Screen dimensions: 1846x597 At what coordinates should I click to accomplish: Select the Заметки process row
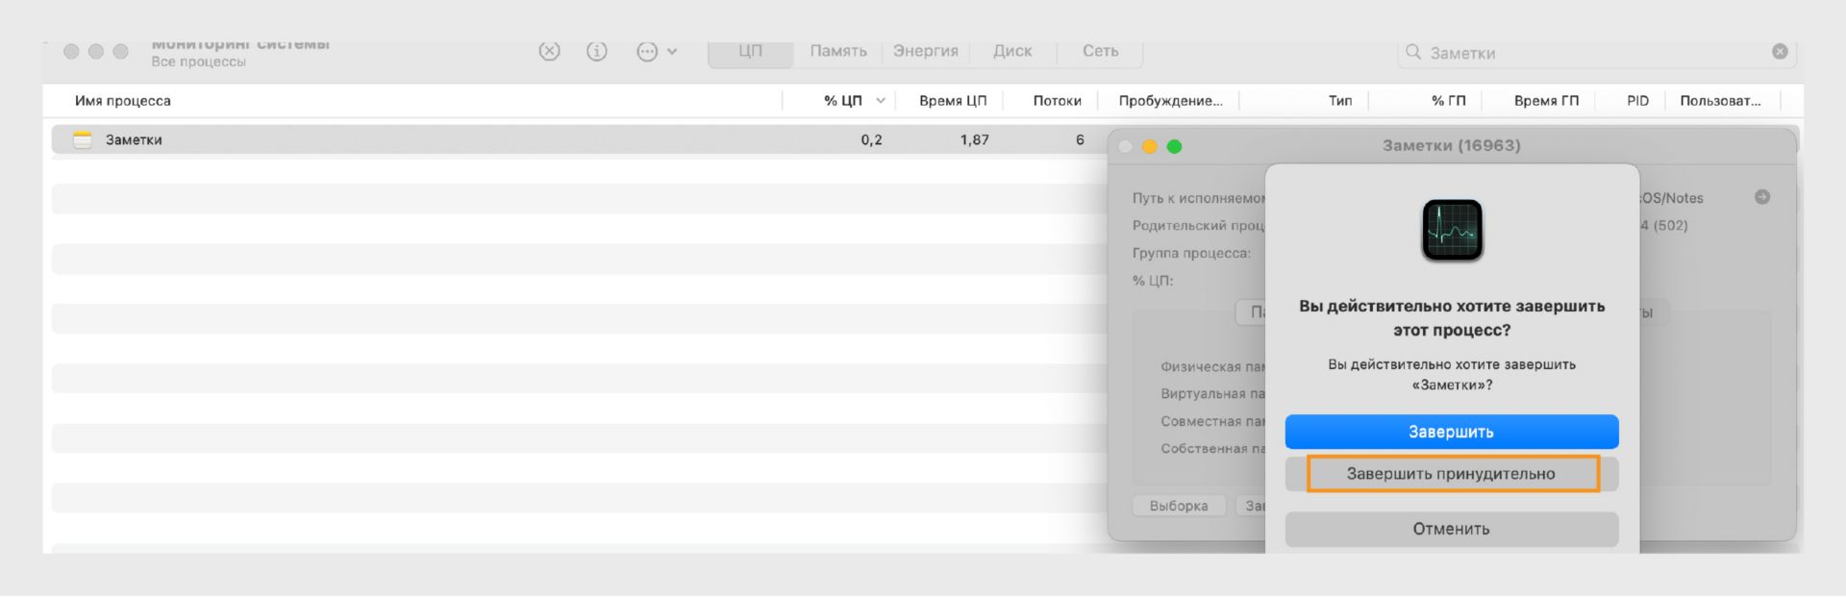click(579, 139)
